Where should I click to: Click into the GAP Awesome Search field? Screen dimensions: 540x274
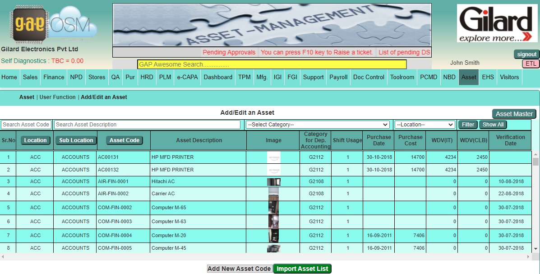[272, 64]
